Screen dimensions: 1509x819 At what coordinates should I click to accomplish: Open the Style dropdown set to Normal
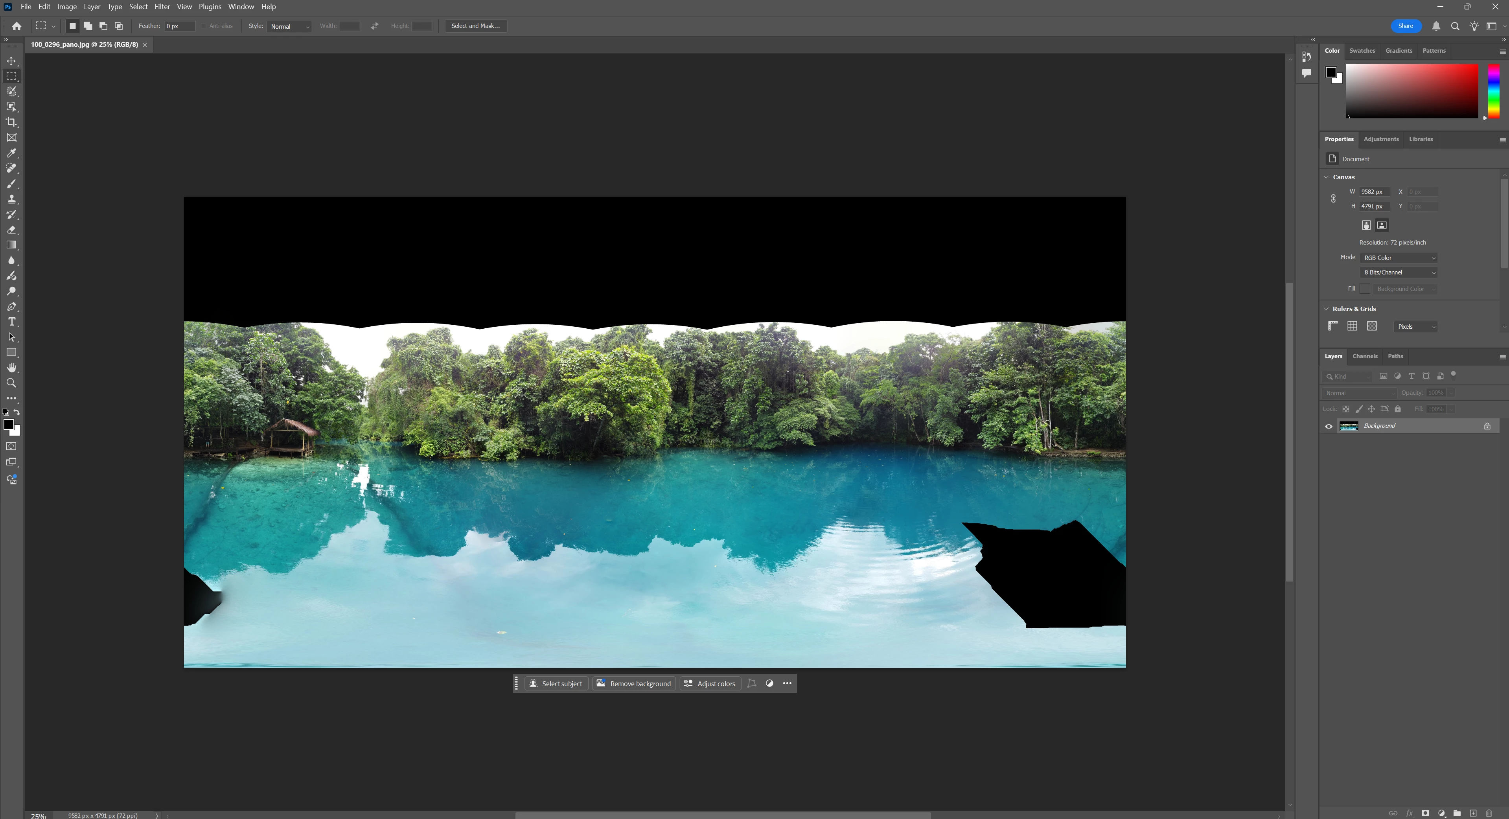(x=289, y=26)
